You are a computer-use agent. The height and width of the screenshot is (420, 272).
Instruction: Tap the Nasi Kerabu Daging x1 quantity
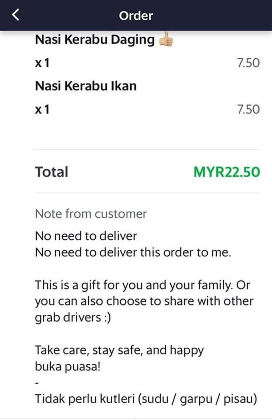point(42,63)
